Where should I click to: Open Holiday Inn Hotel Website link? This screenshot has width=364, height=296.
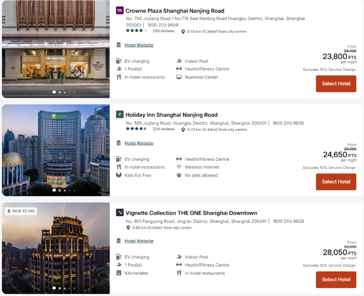tap(139, 143)
